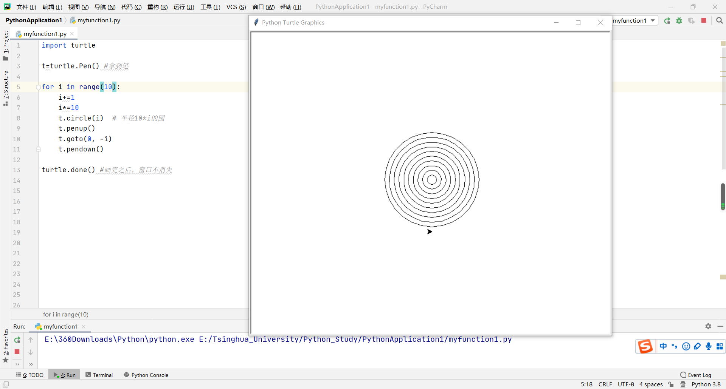Click fold end marker at line 11

click(38, 149)
